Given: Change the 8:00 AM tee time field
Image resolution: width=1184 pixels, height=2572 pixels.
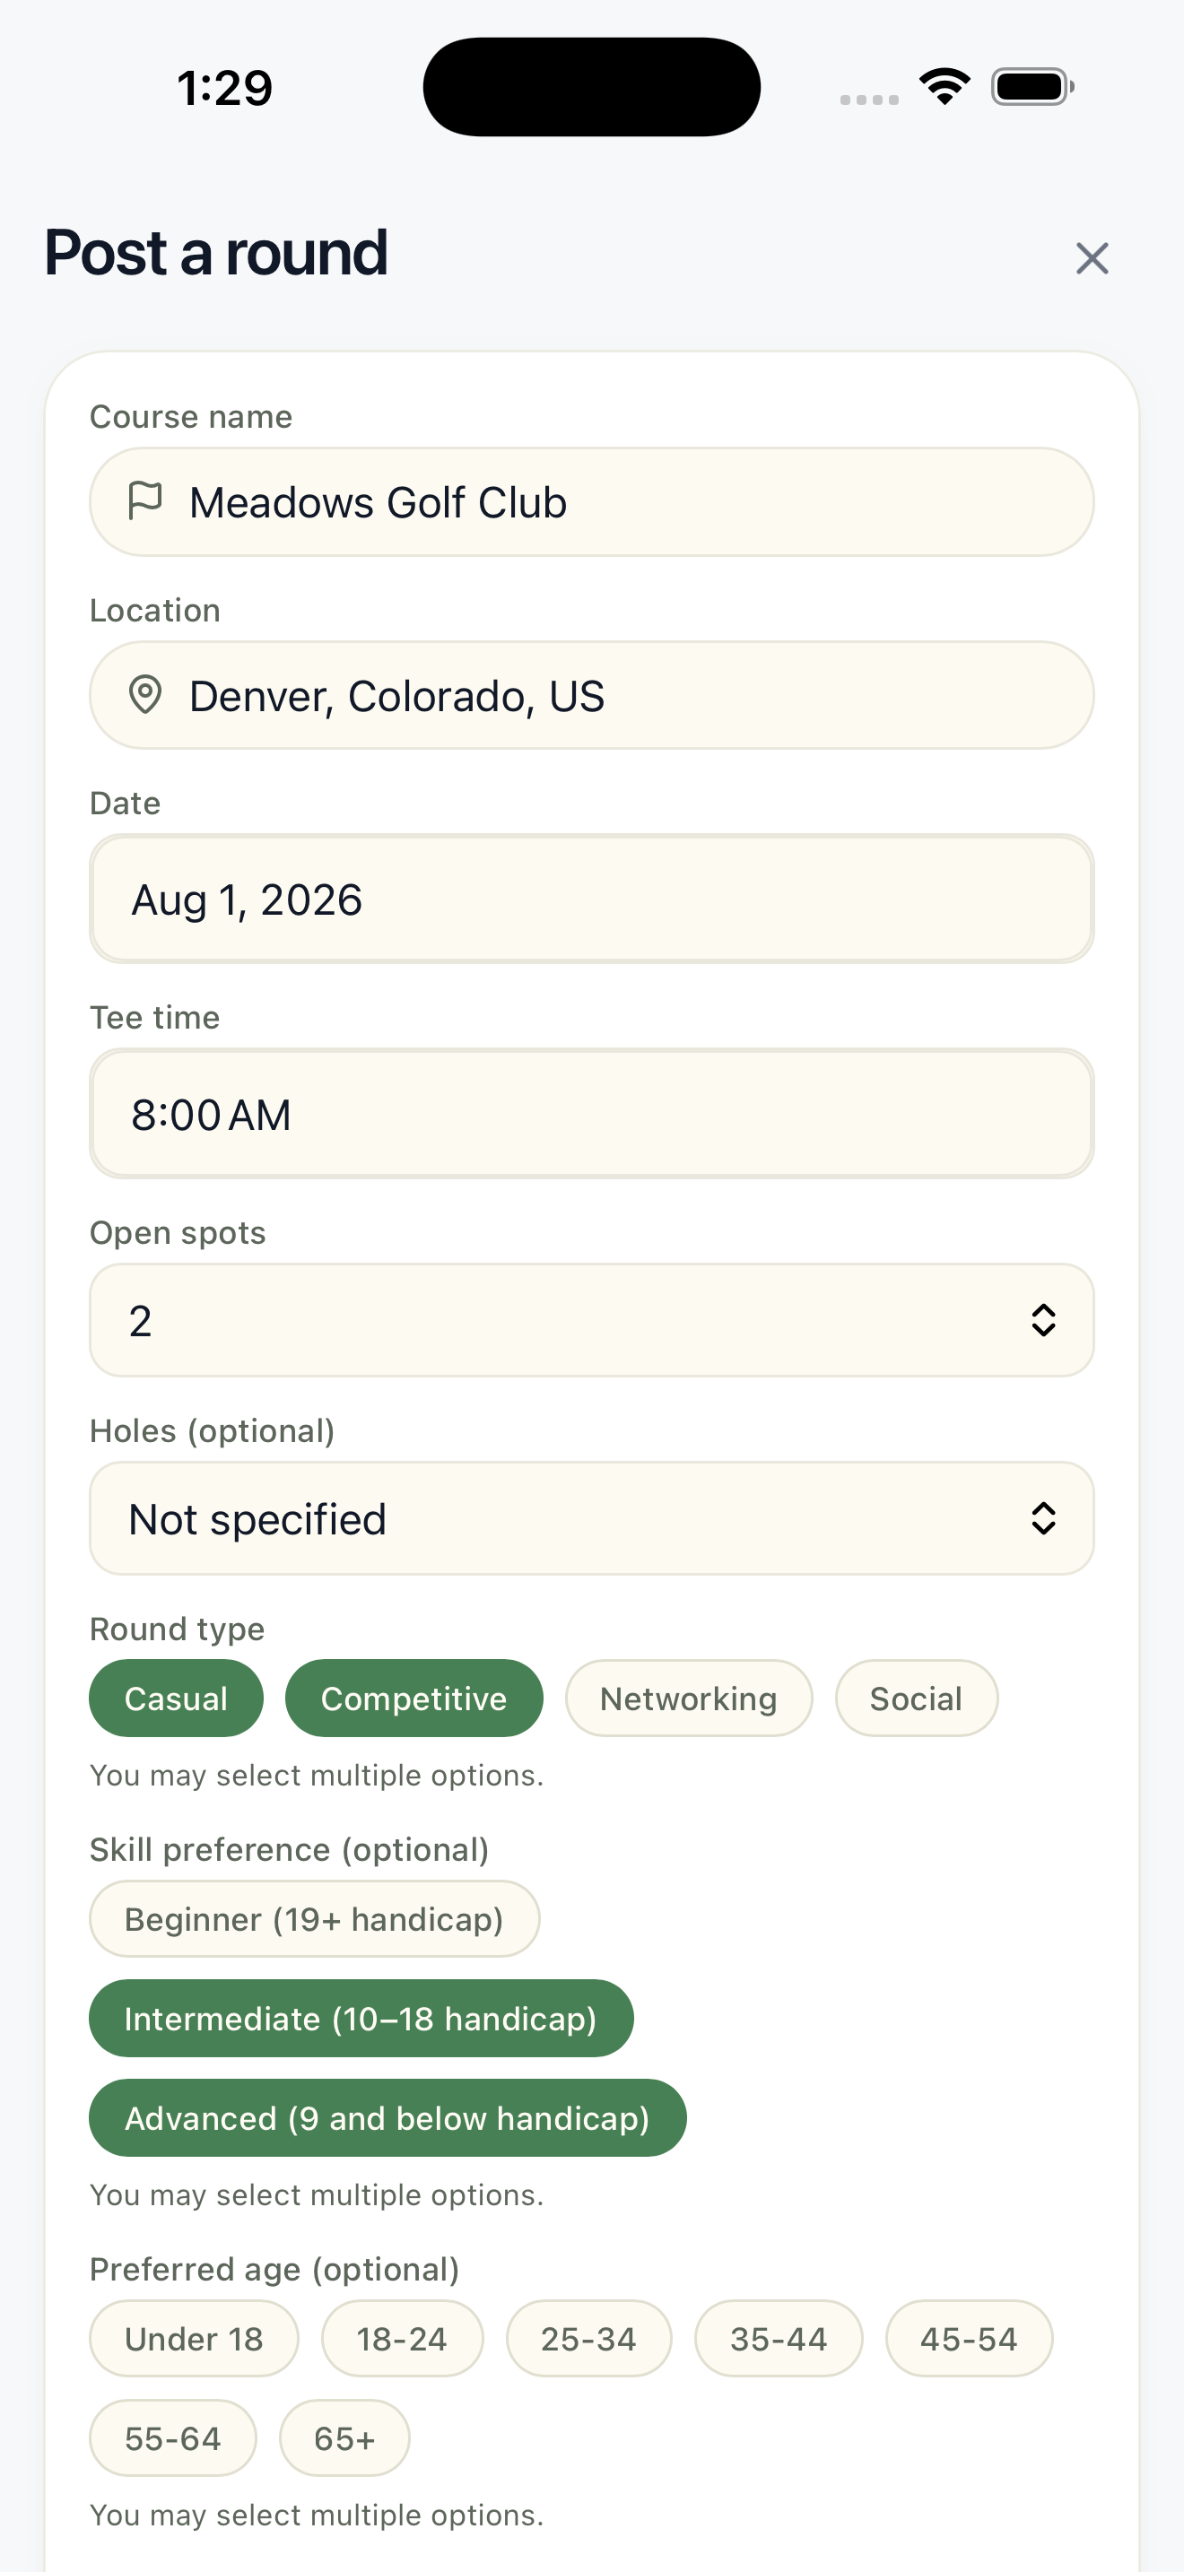Looking at the screenshot, I should (x=592, y=1113).
